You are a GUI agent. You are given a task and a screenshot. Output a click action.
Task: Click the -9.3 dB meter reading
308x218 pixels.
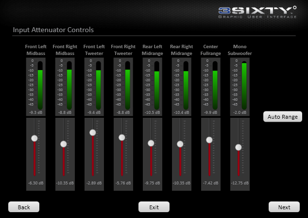click(x=36, y=112)
